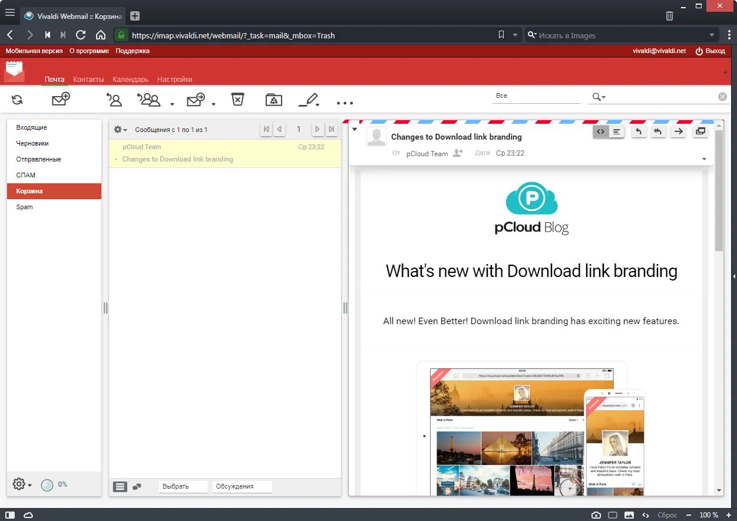Screen dimensions: 737x521
Task: Click reply-all arrow in message header
Action: [658, 132]
